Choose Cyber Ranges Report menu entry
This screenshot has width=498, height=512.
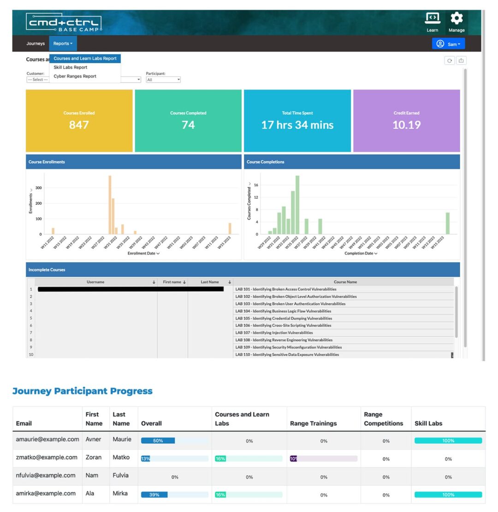[74, 76]
